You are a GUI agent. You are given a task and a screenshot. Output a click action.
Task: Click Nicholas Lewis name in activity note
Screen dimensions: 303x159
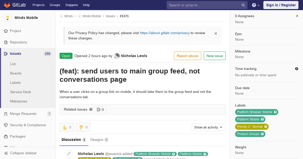(x=91, y=154)
